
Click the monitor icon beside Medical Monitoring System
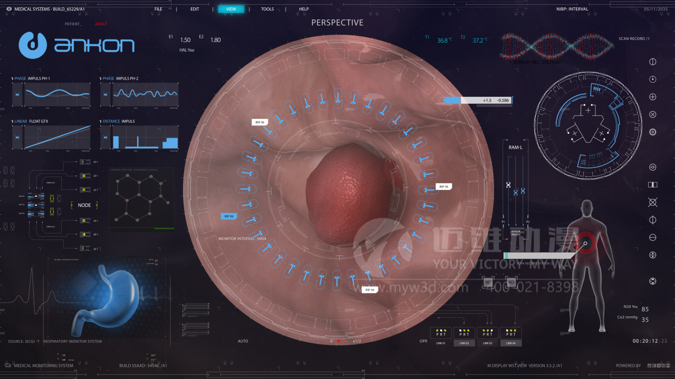(x=8, y=365)
